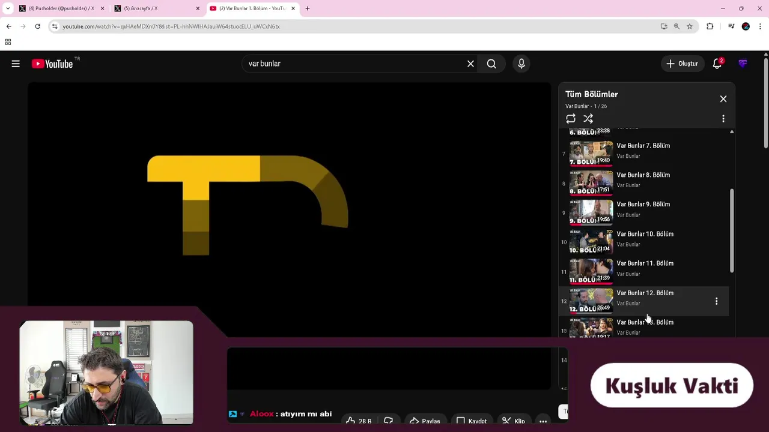Reload the page with the refresh icon
The height and width of the screenshot is (432, 769).
(x=37, y=26)
